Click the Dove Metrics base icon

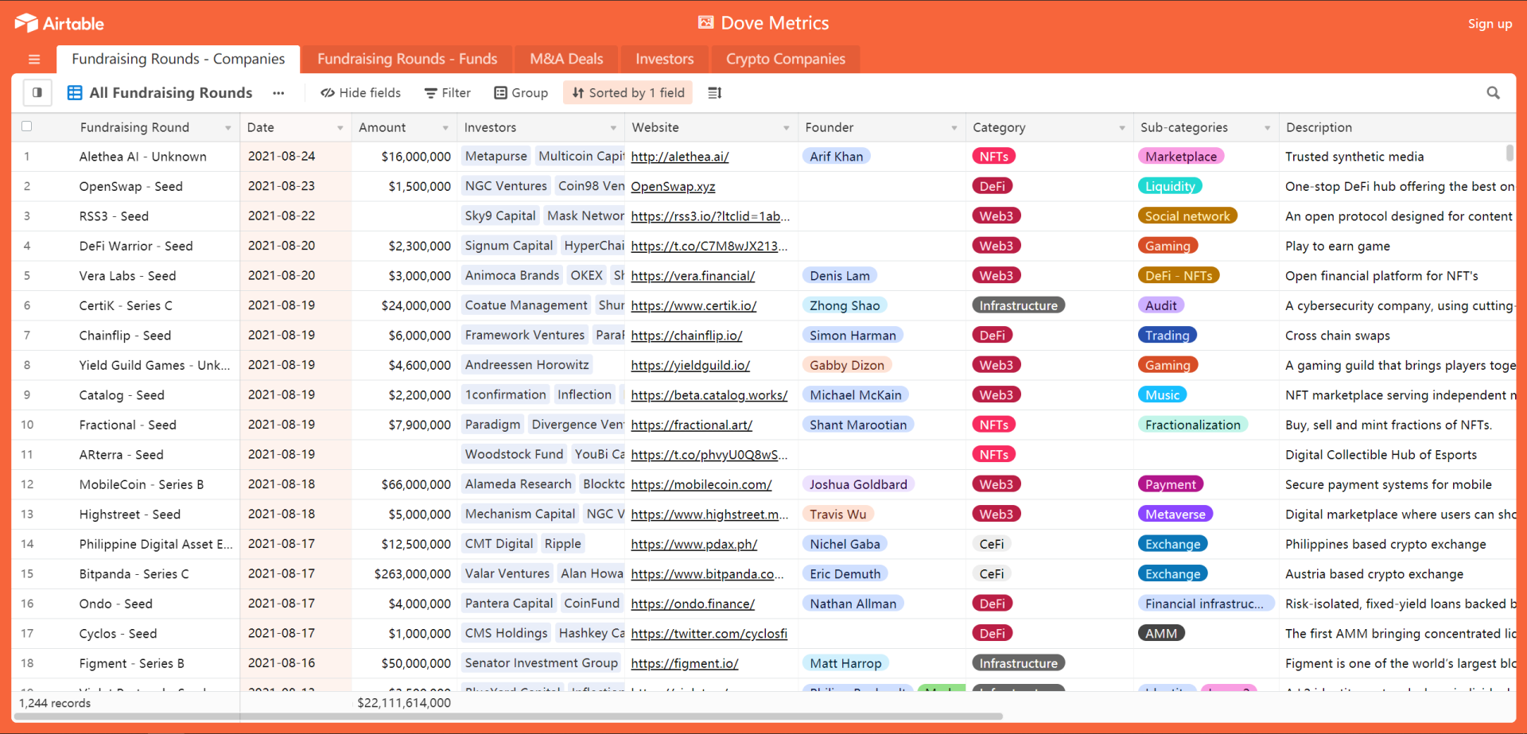705,23
